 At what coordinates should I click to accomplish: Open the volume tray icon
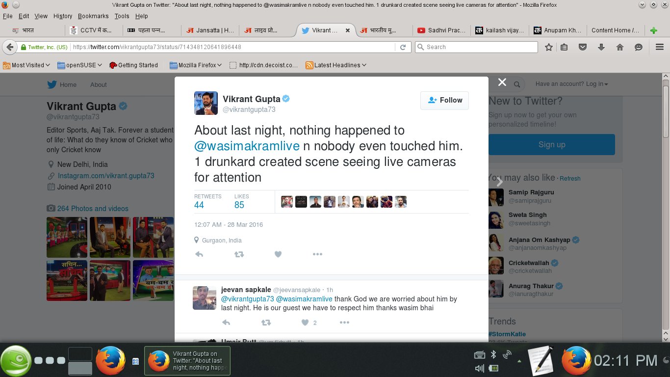(480, 368)
